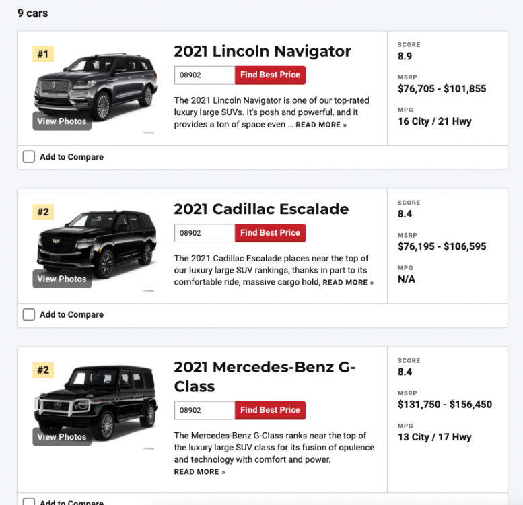Click Find Best Price for Cadillac Escalade
The width and height of the screenshot is (523, 505).
[270, 233]
